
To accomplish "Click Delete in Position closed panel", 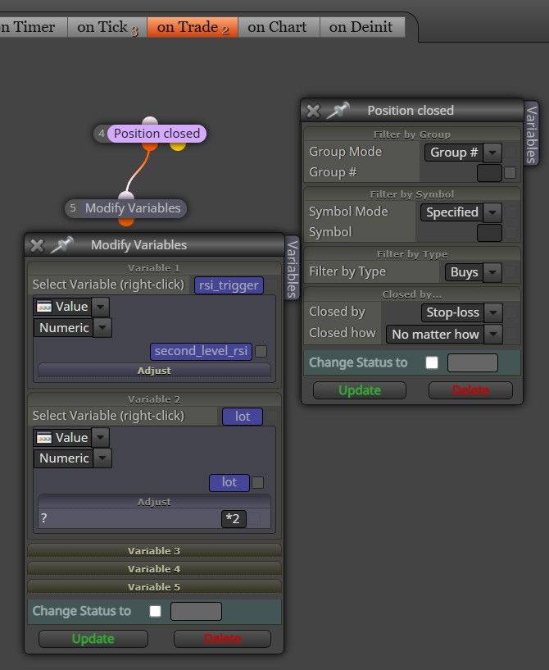I will point(470,390).
